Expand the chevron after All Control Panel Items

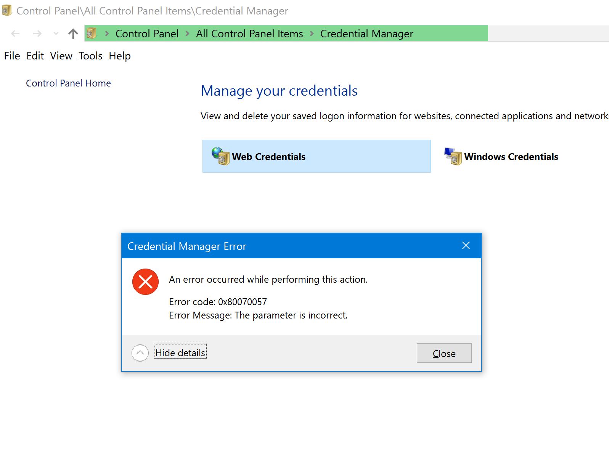(x=312, y=34)
